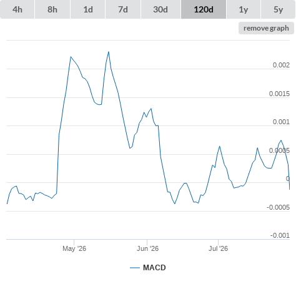Choose the 1d time range tab

(x=88, y=9)
